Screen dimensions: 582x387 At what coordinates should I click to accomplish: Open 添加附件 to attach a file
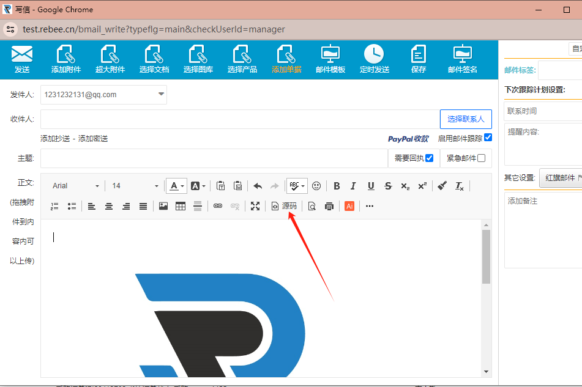pyautogui.click(x=66, y=59)
